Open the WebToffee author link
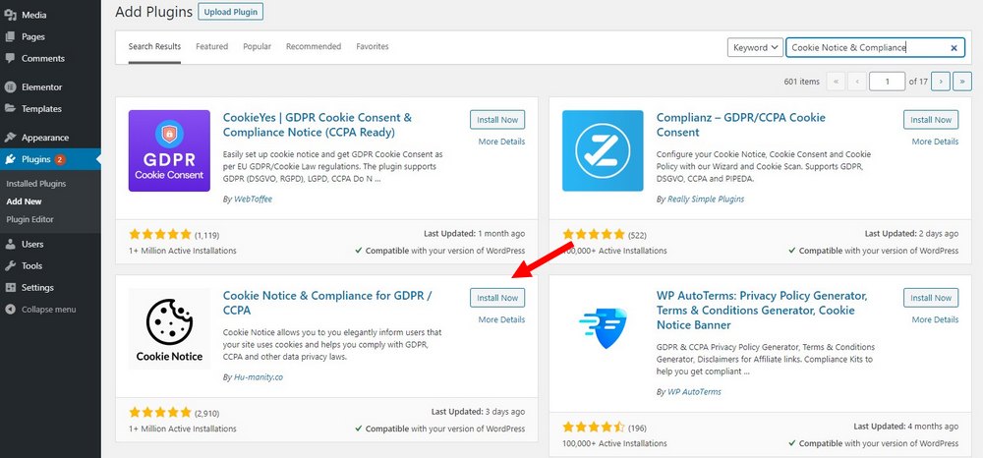Viewport: 983px width, 458px height. [252, 200]
